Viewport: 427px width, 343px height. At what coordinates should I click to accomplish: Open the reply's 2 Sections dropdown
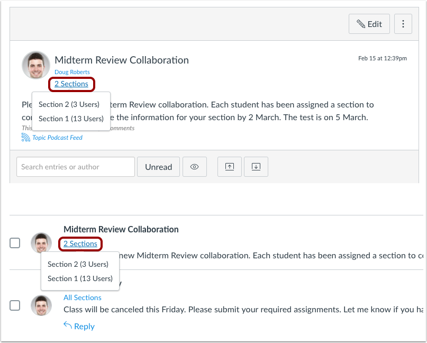click(80, 244)
